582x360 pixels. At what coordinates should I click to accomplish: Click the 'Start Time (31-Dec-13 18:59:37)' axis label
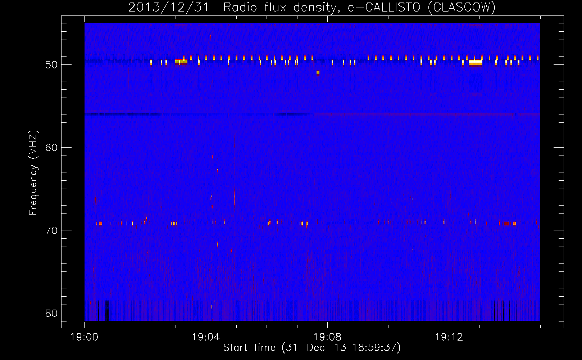(312, 347)
